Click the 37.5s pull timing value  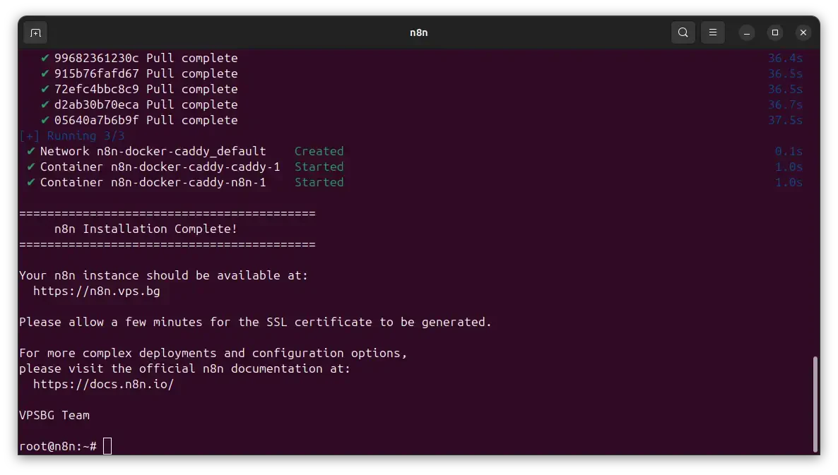[x=786, y=120]
